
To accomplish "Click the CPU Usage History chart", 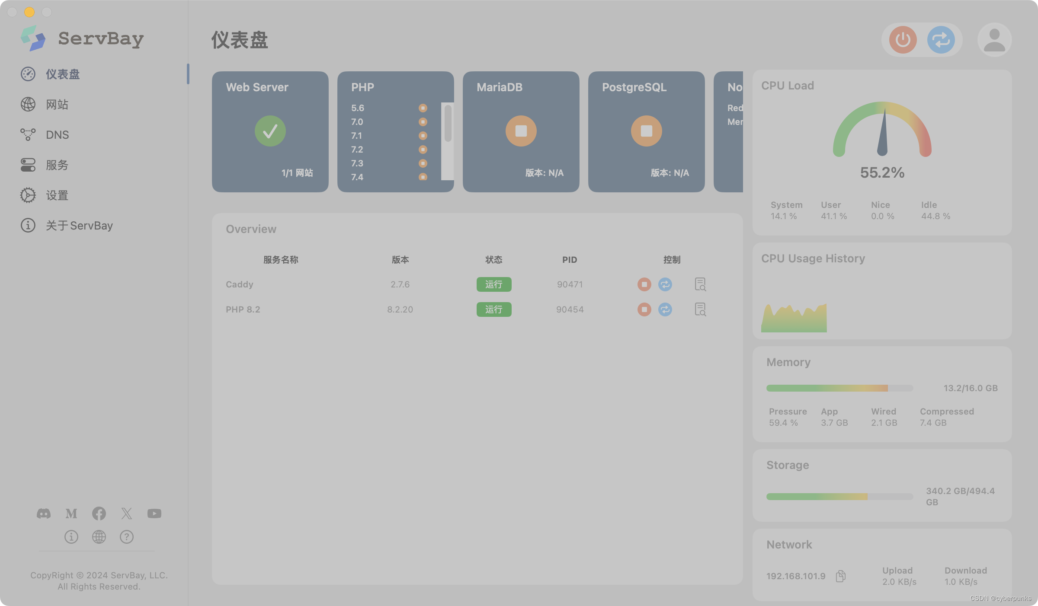I will click(x=794, y=318).
